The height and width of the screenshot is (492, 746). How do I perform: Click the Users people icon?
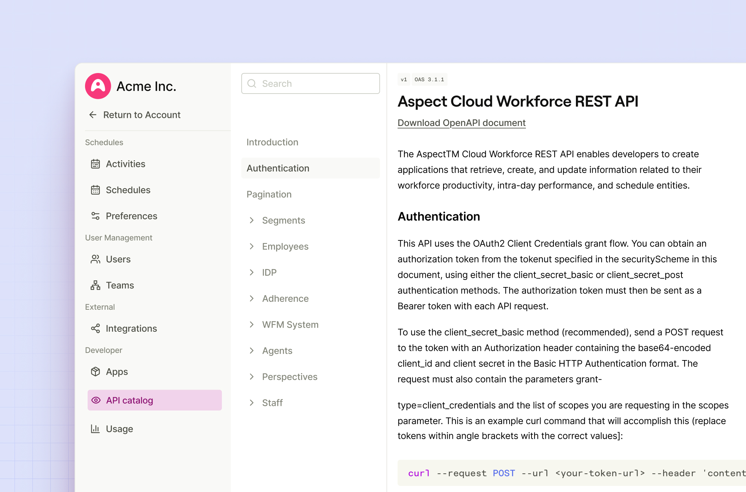[95, 259]
